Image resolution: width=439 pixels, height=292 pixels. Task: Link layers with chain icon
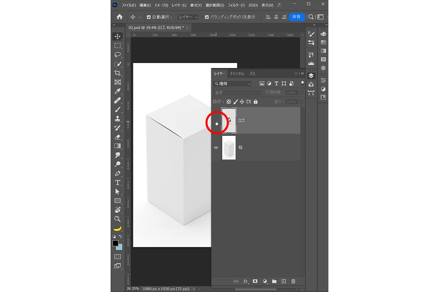click(x=236, y=282)
